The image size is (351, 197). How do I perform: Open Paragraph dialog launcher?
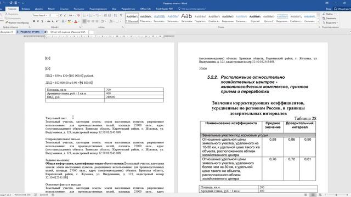coord(123,27)
